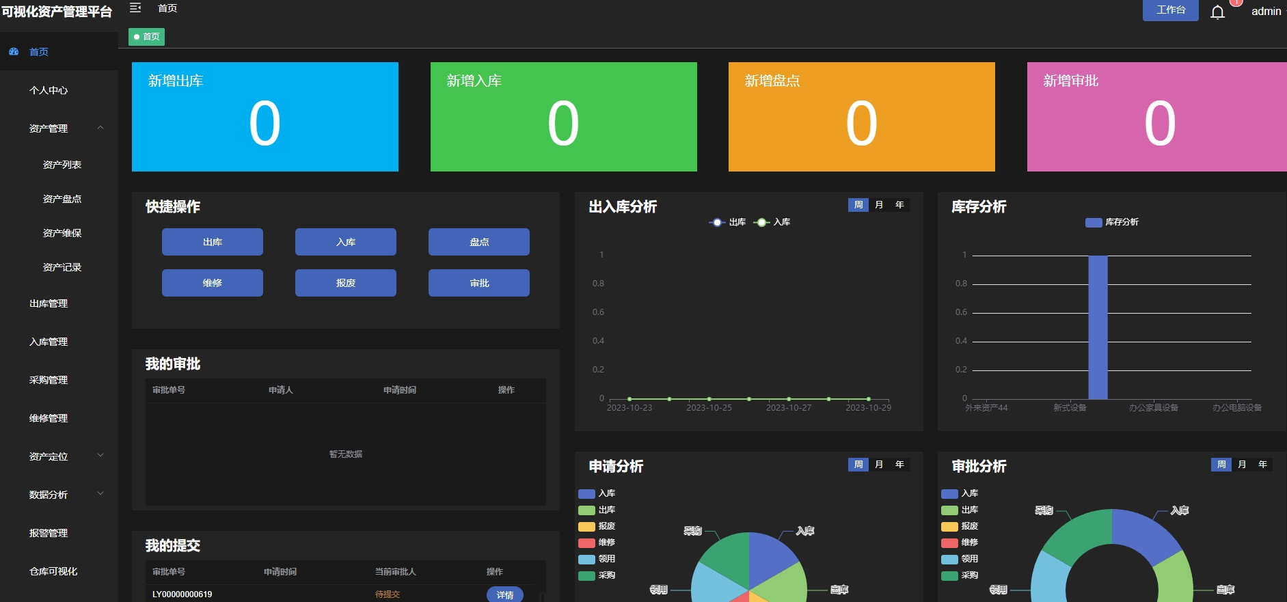The image size is (1287, 602).
Task: Toggle the 库存分析 legend swatch
Action: [1094, 222]
